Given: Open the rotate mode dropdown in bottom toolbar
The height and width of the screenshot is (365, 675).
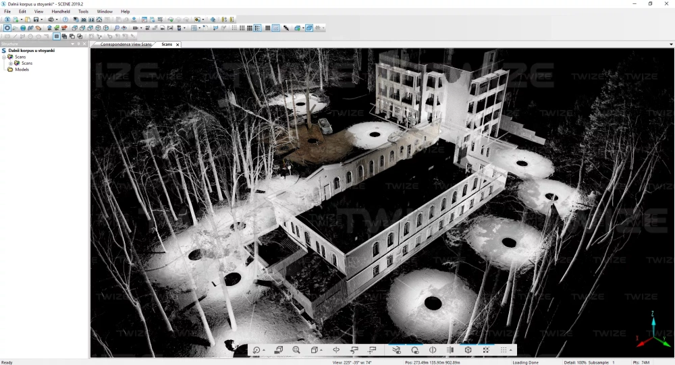Looking at the screenshot, I should pyautogui.click(x=263, y=351).
